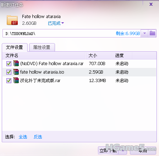
Task: Click the 取消 button
Action: (143, 151)
